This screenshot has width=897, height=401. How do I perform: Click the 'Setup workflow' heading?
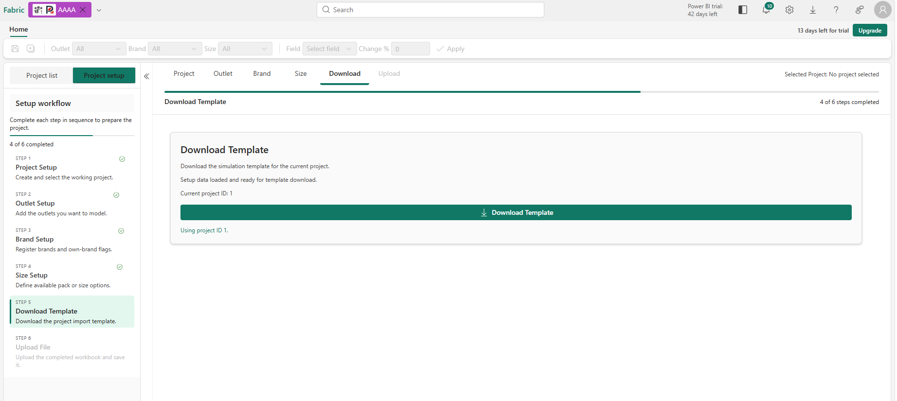[43, 104]
